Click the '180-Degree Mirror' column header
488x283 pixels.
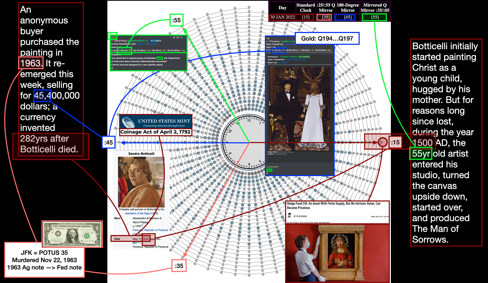pyautogui.click(x=348, y=8)
